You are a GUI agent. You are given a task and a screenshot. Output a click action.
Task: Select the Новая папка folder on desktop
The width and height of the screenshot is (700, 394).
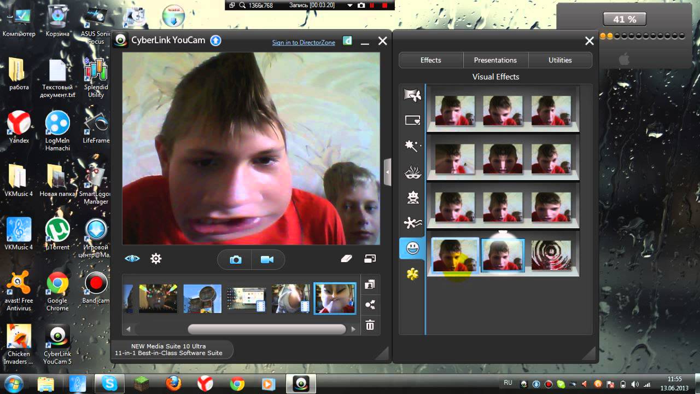(57, 181)
